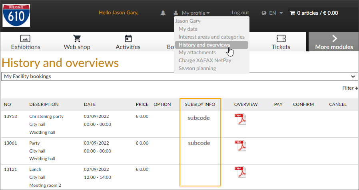Viewport: 359px width, 190px height.
Task: Click the Log out link
Action: [240, 13]
